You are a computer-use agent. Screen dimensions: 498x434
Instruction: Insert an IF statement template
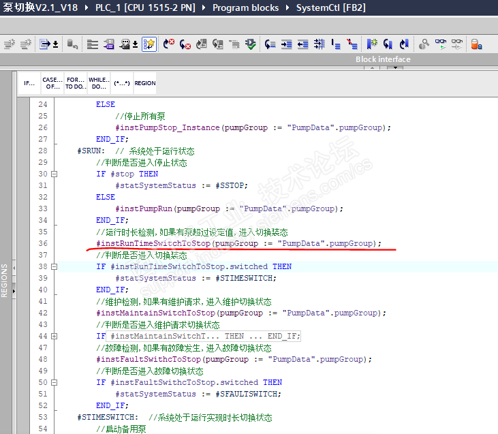point(29,83)
